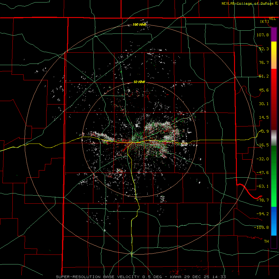279x279 pixels.
Task: Click the [KT] units label
Action: (265, 21)
